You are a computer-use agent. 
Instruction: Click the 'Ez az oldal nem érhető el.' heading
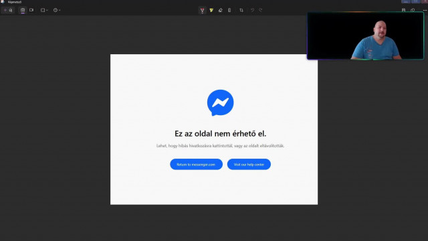[220, 134]
